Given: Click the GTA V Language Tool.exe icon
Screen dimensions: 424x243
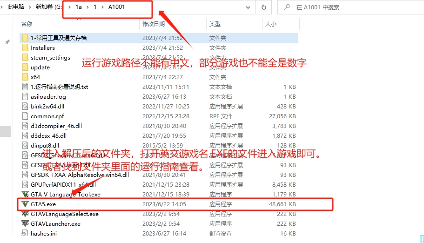Looking at the screenshot, I should tap(25, 194).
